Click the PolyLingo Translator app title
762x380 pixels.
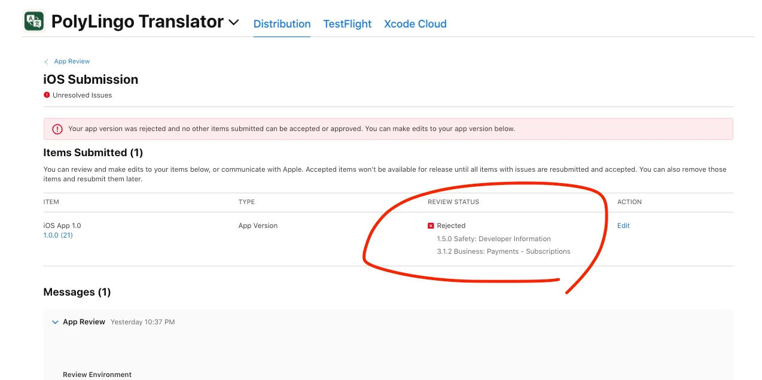tap(137, 22)
